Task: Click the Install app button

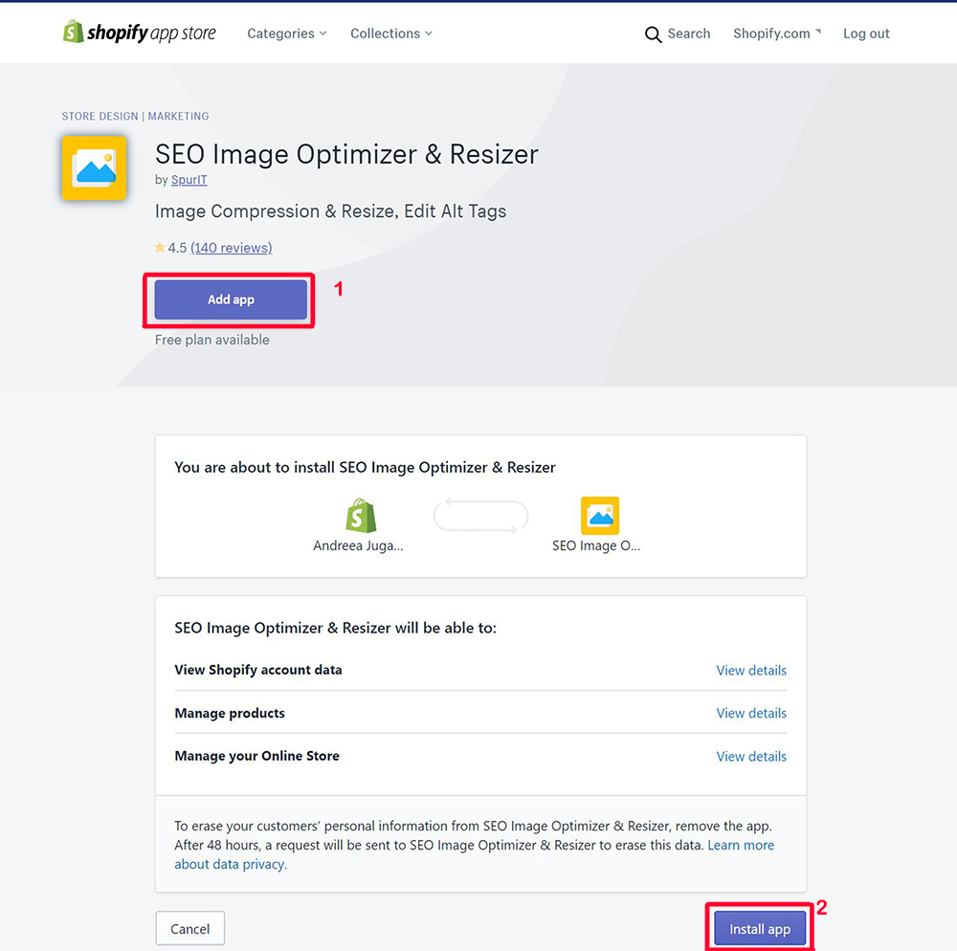Action: 760,929
